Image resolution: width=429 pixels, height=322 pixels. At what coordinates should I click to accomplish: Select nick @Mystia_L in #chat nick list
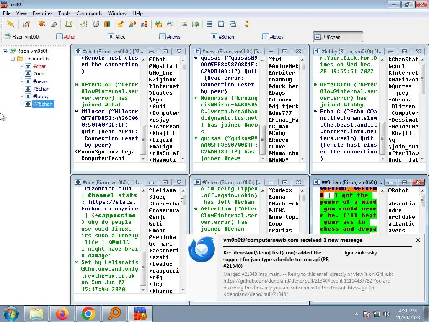click(164, 66)
